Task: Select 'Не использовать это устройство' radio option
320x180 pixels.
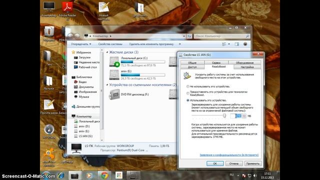Action: pos(187,86)
